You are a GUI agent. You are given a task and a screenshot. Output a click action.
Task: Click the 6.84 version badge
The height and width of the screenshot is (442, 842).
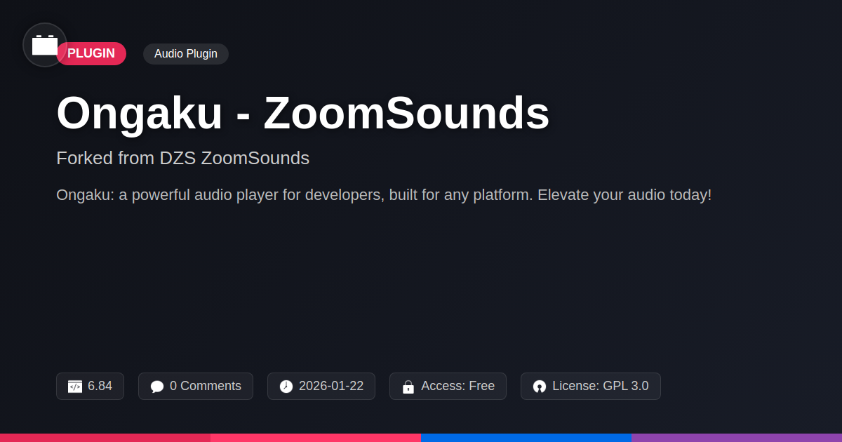pyautogui.click(x=90, y=387)
